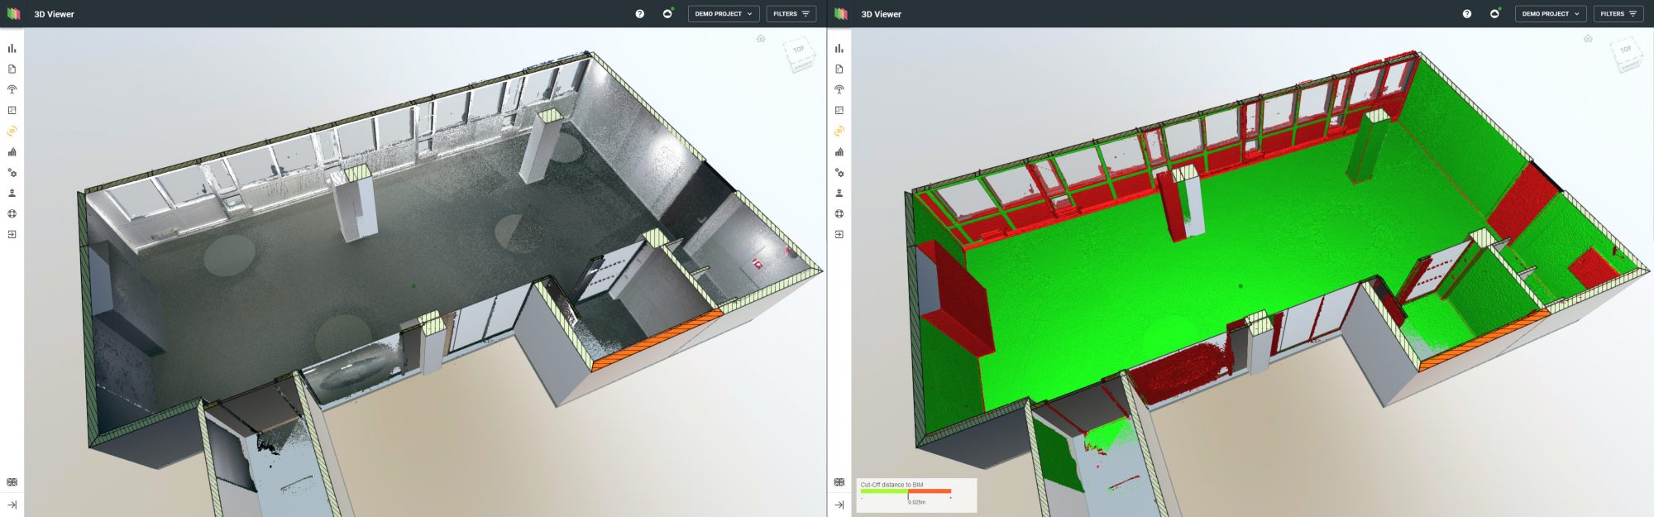Click user profile icon in right viewer sidebar
The image size is (1654, 517).
click(x=839, y=194)
